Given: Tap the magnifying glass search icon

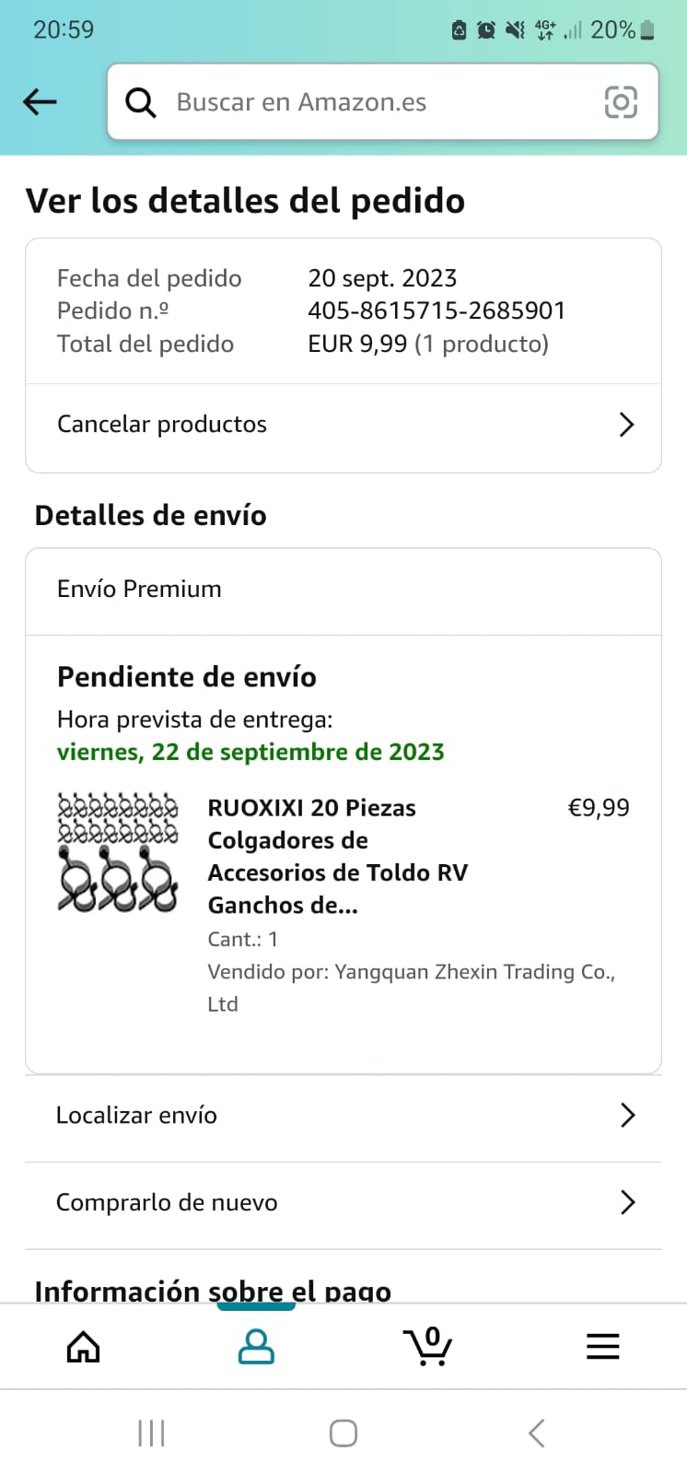Looking at the screenshot, I should [140, 102].
